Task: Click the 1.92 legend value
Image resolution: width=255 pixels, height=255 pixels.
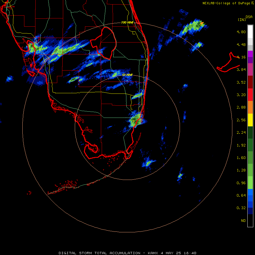Action: point(241,145)
